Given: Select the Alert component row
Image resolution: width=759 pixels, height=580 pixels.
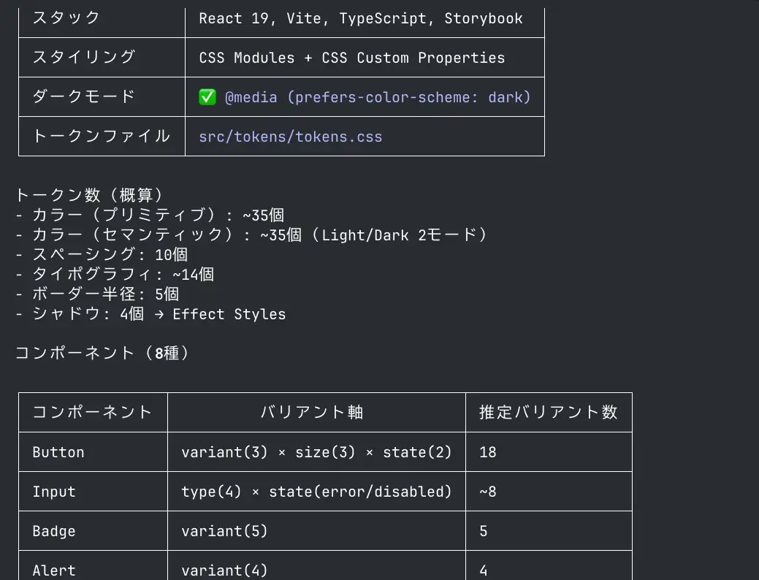Looking at the screenshot, I should pos(325,565).
